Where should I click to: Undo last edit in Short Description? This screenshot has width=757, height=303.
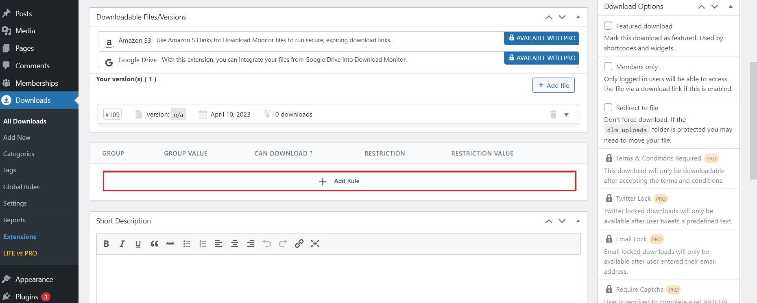click(267, 244)
